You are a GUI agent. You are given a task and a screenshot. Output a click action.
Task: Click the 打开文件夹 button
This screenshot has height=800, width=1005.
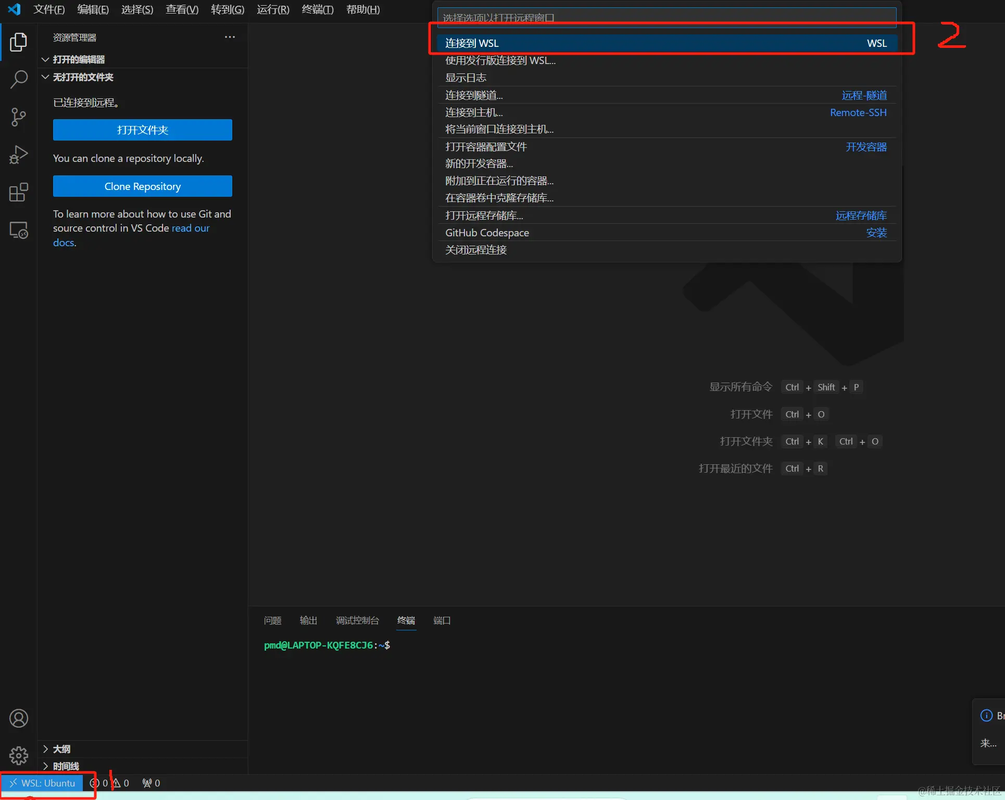click(143, 130)
